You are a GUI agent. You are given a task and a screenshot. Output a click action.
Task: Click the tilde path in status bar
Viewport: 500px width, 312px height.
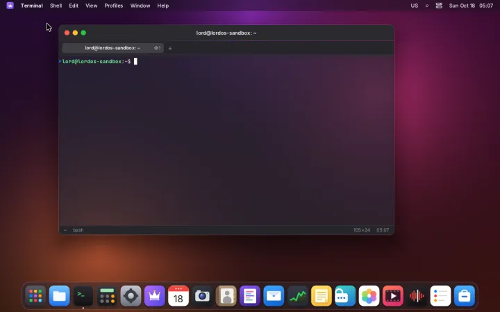pyautogui.click(x=65, y=230)
